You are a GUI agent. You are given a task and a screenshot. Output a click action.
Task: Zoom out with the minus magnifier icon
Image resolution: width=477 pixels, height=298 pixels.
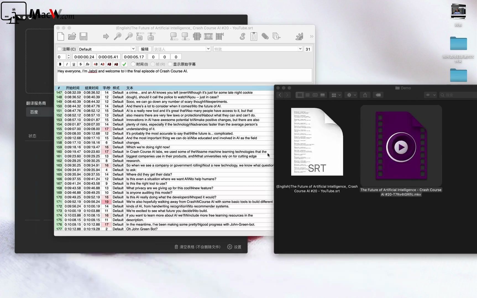pyautogui.click(x=129, y=36)
